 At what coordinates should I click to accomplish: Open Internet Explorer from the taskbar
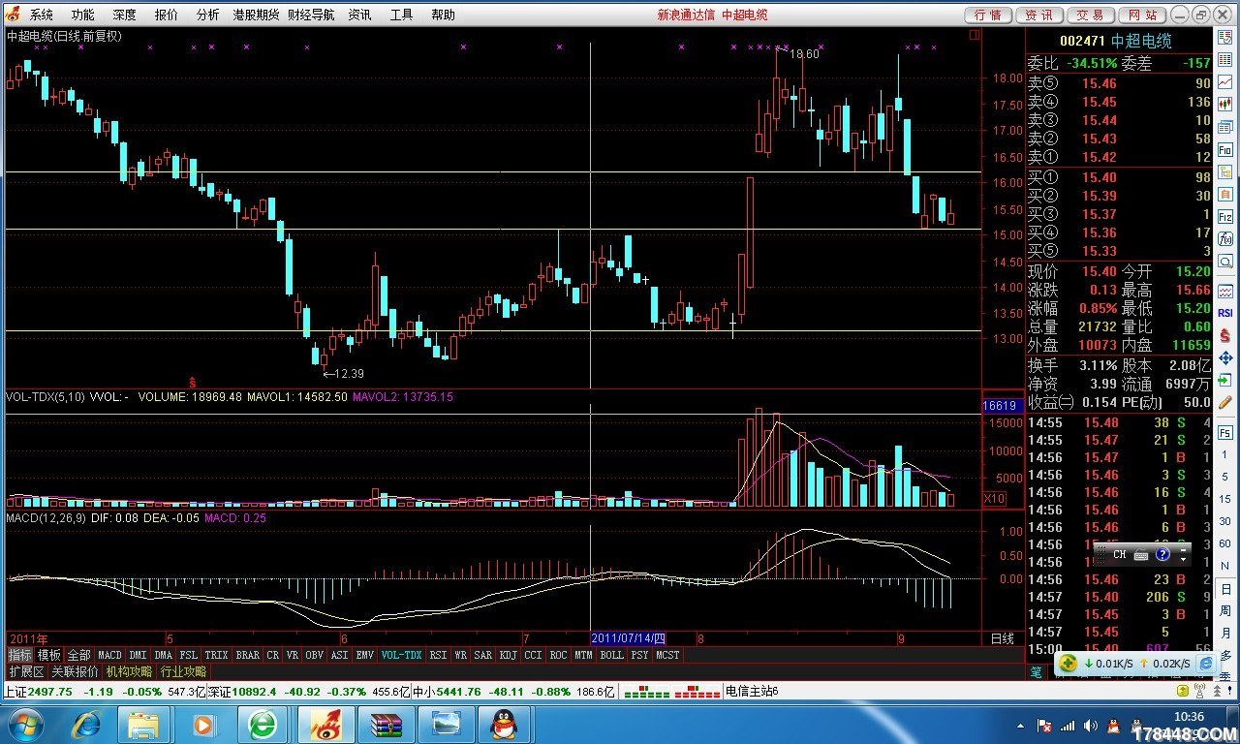[86, 724]
